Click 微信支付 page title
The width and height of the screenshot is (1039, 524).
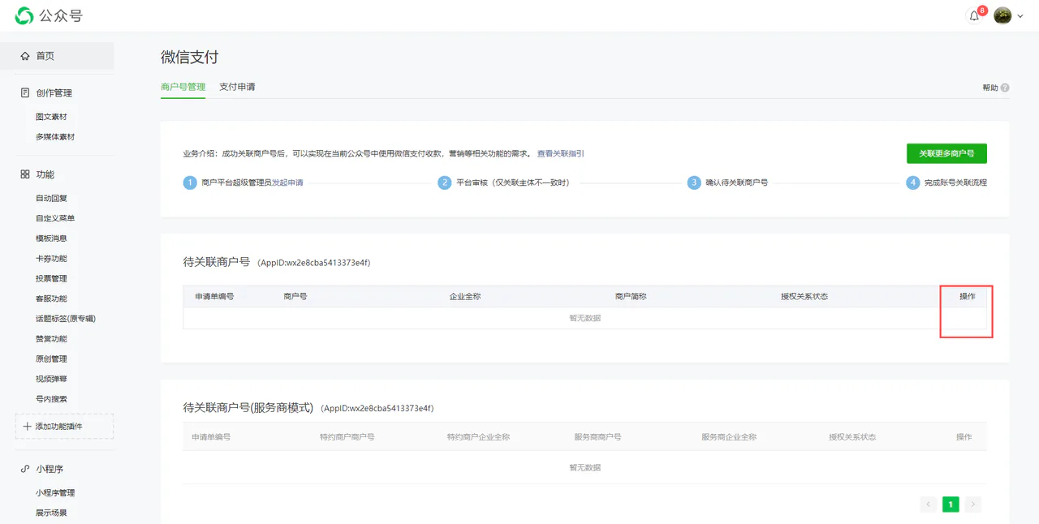[190, 57]
